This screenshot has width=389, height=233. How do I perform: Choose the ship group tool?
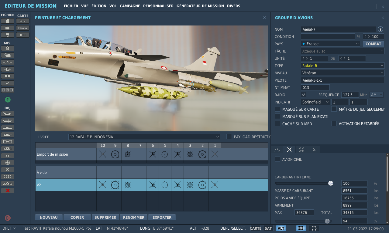tap(8, 128)
